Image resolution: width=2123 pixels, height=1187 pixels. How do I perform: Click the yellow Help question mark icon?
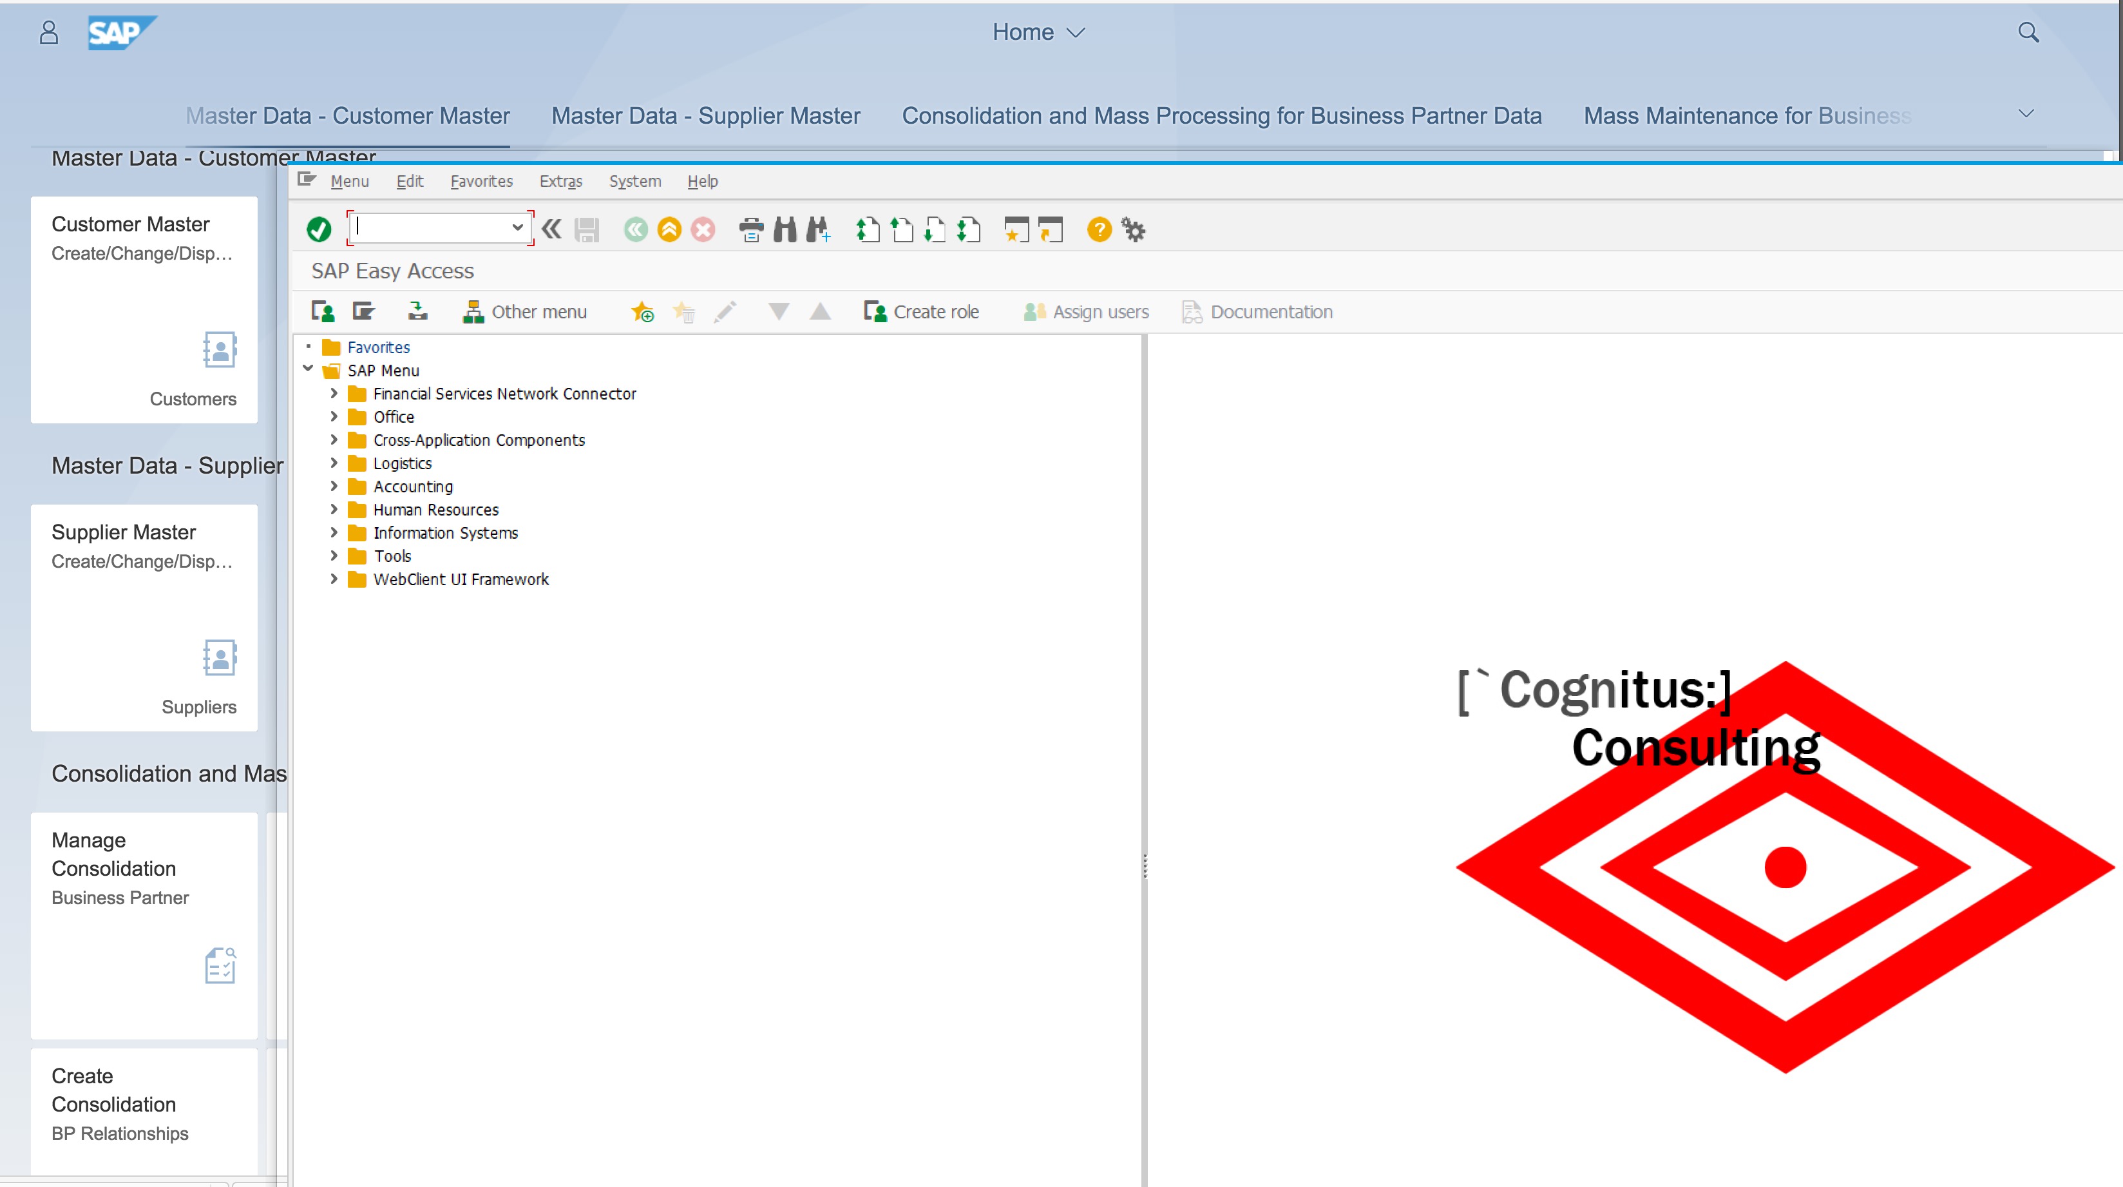coord(1099,229)
